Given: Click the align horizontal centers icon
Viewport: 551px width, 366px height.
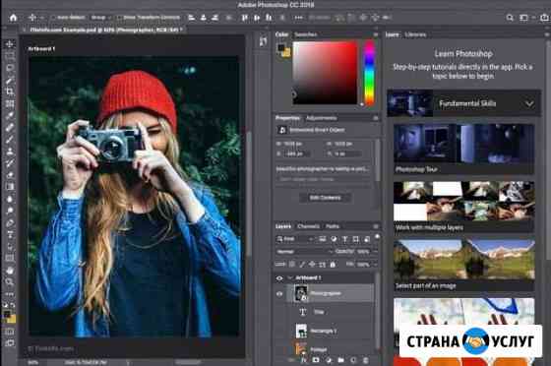Looking at the screenshot, I should [204, 17].
